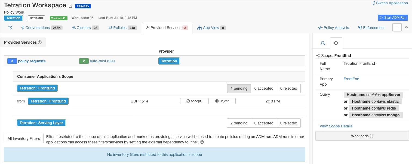Open the policy requests link
The height and width of the screenshot is (164, 412).
[x=32, y=61]
